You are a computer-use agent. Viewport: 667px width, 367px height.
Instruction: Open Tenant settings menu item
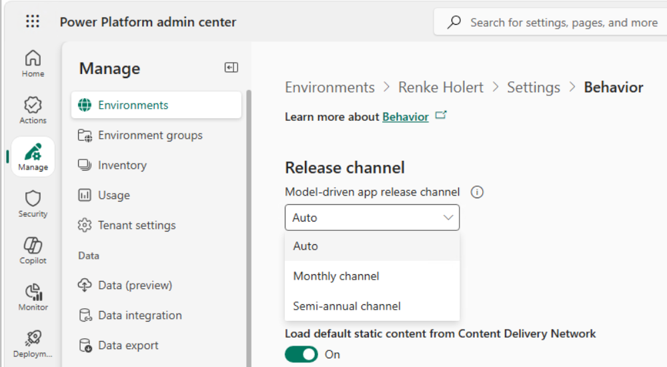[x=157, y=225]
